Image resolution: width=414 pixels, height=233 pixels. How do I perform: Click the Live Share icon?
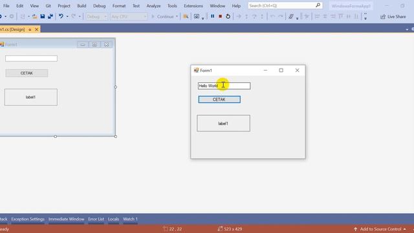coord(383,17)
